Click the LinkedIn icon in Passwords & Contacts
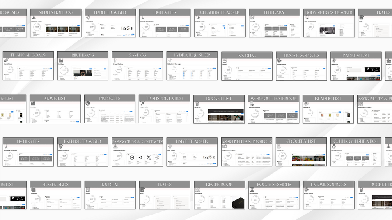 [132, 158]
